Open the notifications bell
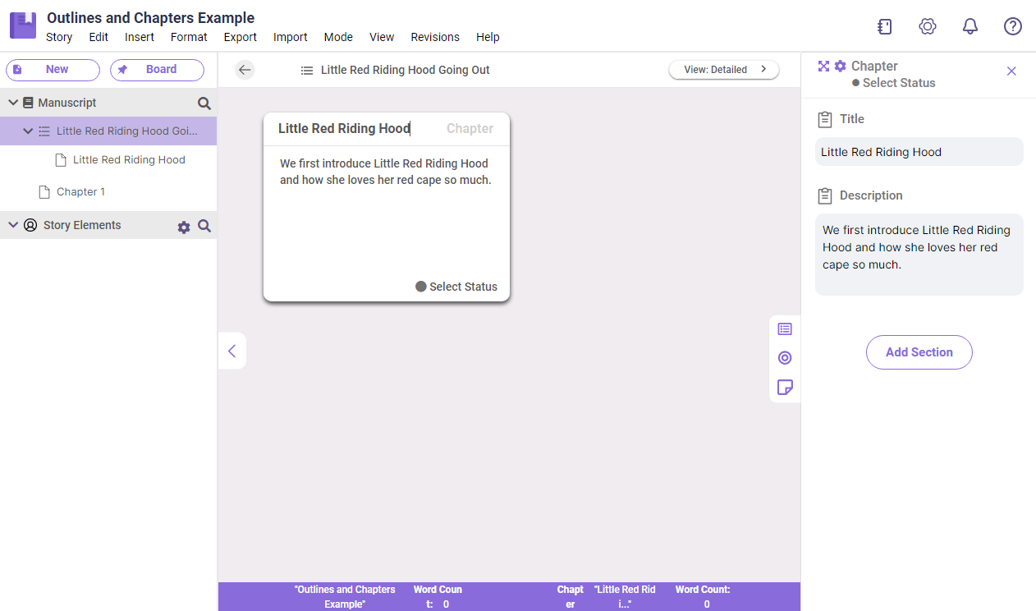 coord(970,26)
